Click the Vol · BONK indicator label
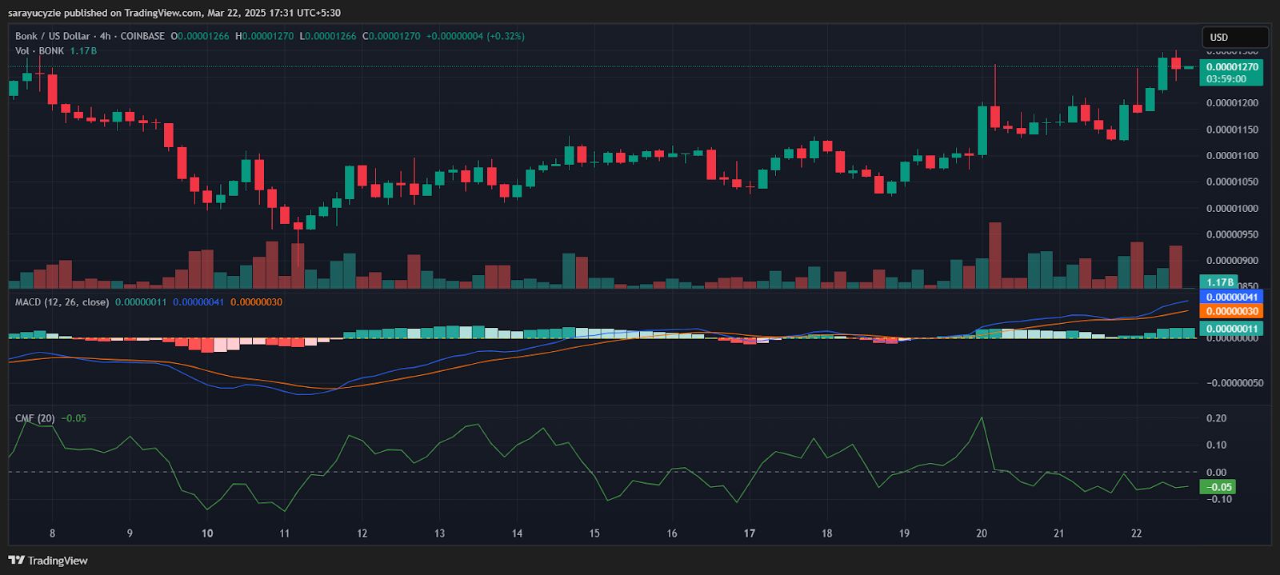Screen dimensions: 1280x575 click(40, 50)
